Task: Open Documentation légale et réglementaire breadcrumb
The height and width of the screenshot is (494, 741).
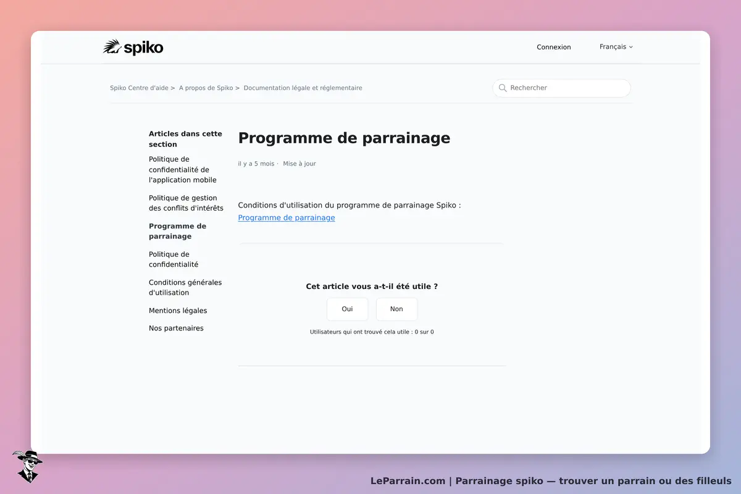Action: (303, 88)
